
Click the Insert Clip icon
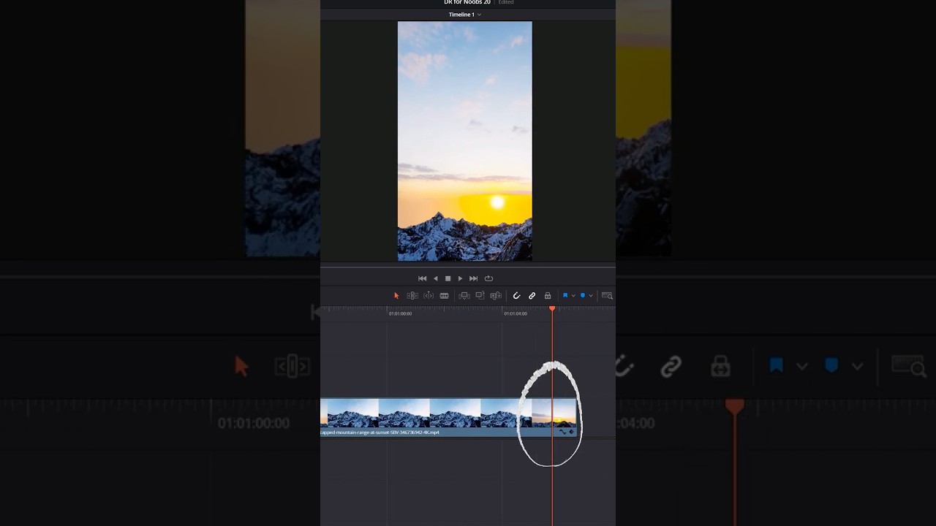(x=464, y=296)
